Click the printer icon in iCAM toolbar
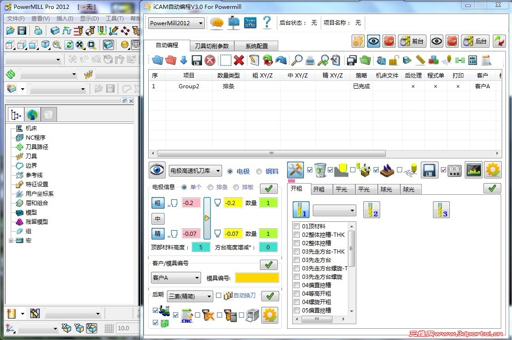This screenshot has height=340, width=512. [310, 60]
